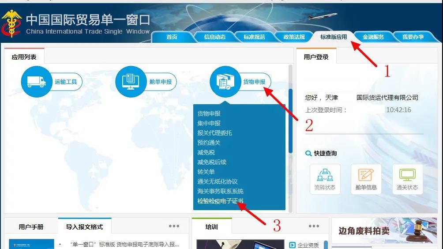Select the 标准版应用 tab

point(334,37)
